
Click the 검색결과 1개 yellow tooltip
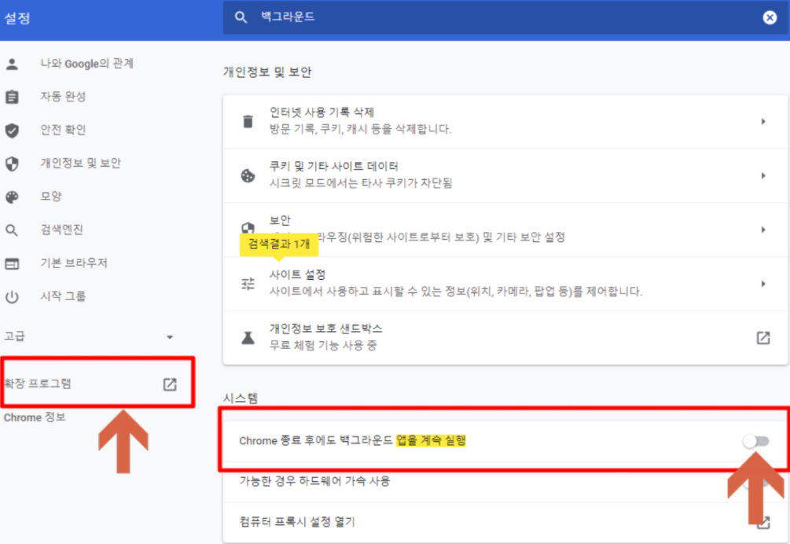pos(278,244)
